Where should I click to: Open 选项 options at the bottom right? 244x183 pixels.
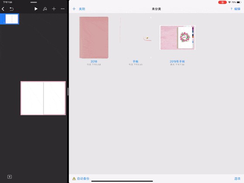[x=237, y=179]
